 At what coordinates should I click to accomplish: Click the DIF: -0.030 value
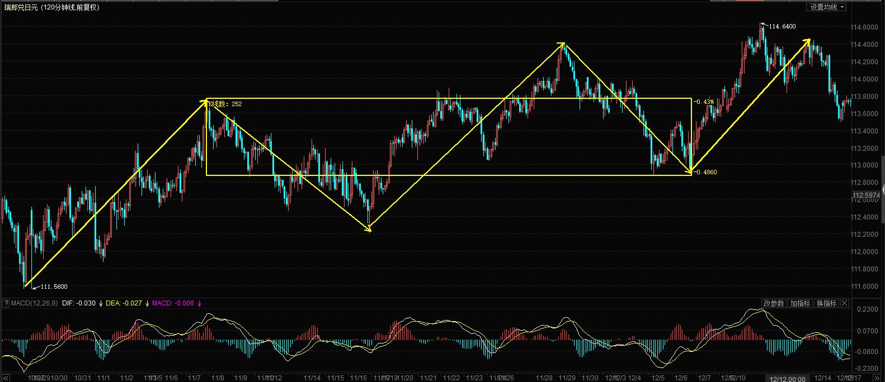(x=79, y=303)
